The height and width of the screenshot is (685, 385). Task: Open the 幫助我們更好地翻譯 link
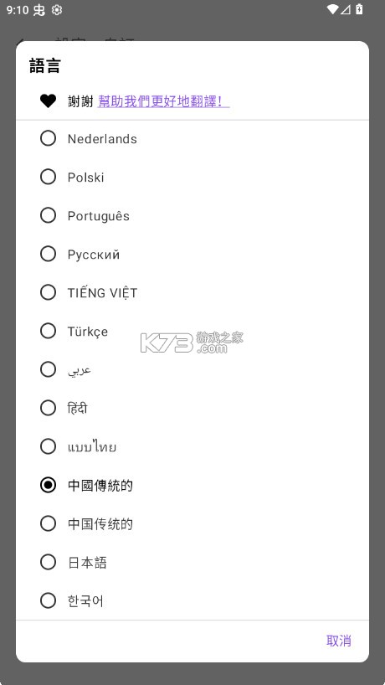tap(163, 101)
